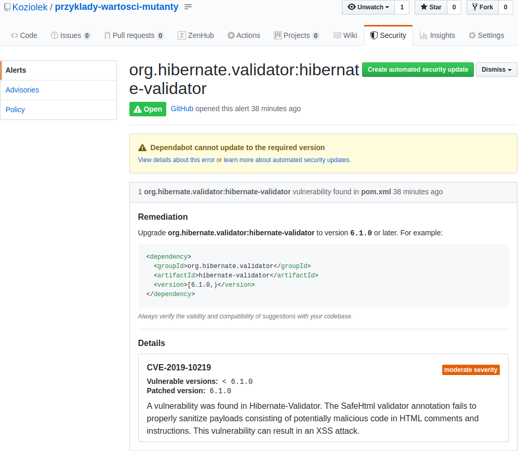Switch to the Pull requests tab
Viewport: 518px width, 454px height.
[x=134, y=35]
